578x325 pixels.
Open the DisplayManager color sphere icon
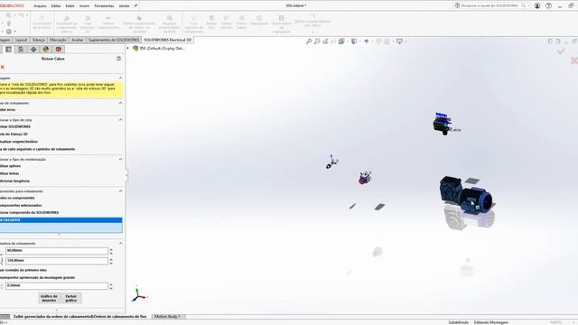46,50
